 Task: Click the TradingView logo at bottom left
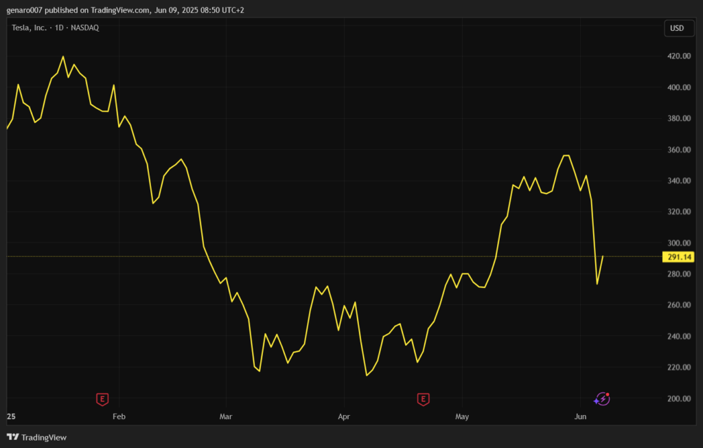point(36,437)
